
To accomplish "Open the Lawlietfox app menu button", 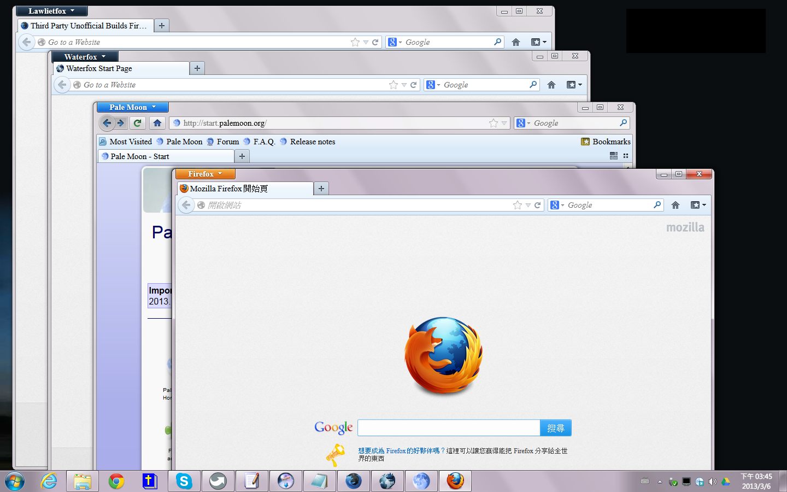I will [x=51, y=11].
